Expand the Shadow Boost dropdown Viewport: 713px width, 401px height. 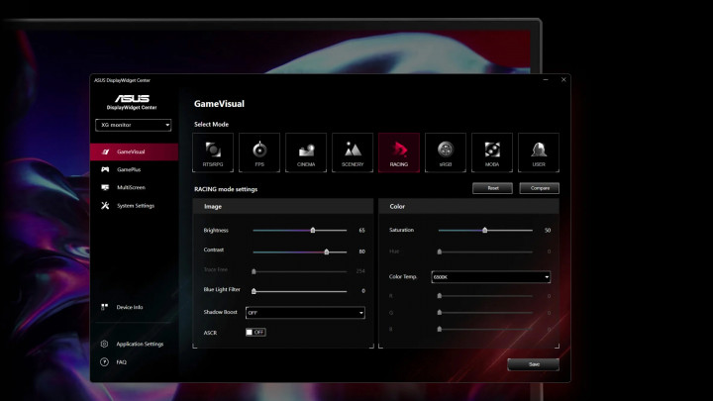(305, 313)
